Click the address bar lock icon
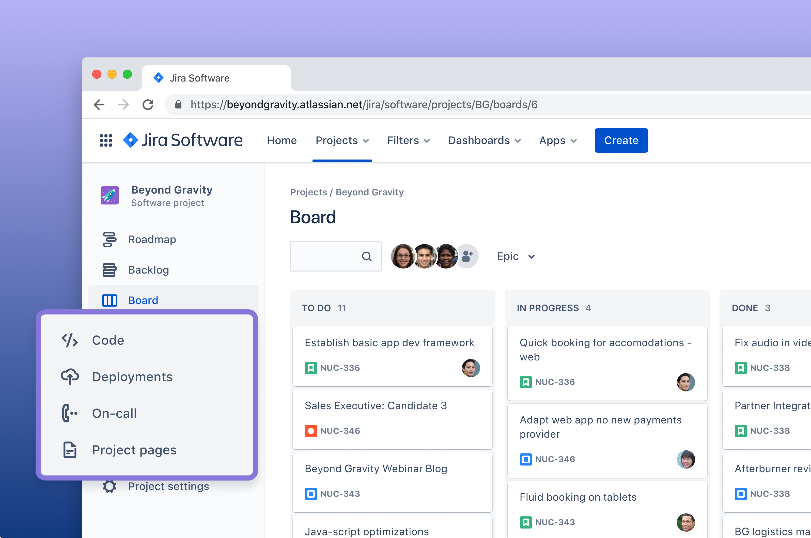The height and width of the screenshot is (538, 811). pos(178,104)
